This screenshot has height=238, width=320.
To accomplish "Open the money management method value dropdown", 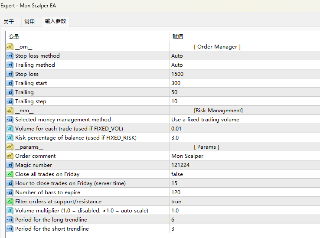I will tap(205, 120).
